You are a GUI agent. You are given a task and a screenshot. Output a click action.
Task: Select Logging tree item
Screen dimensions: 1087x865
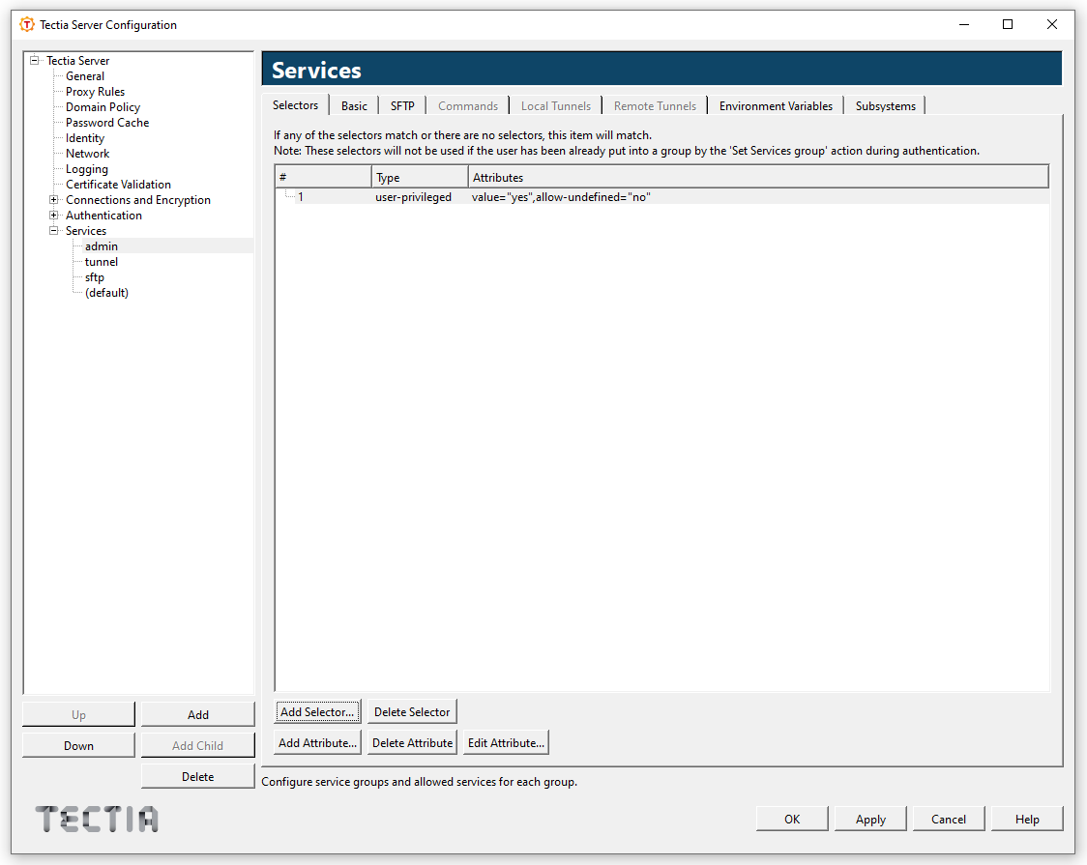pyautogui.click(x=87, y=169)
